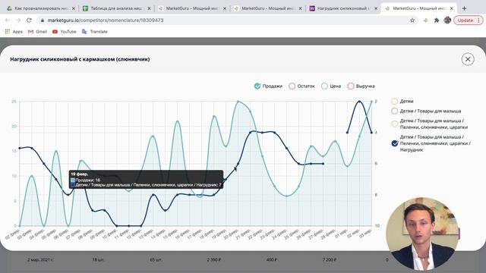This screenshot has height=273, width=486.
Task: Click the 7 200 ₽ table cell
Action: [x=330, y=259]
